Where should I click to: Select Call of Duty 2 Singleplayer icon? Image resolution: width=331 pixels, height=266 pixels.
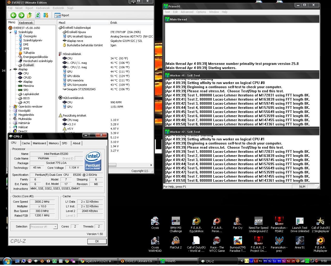pyautogui.click(x=320, y=225)
